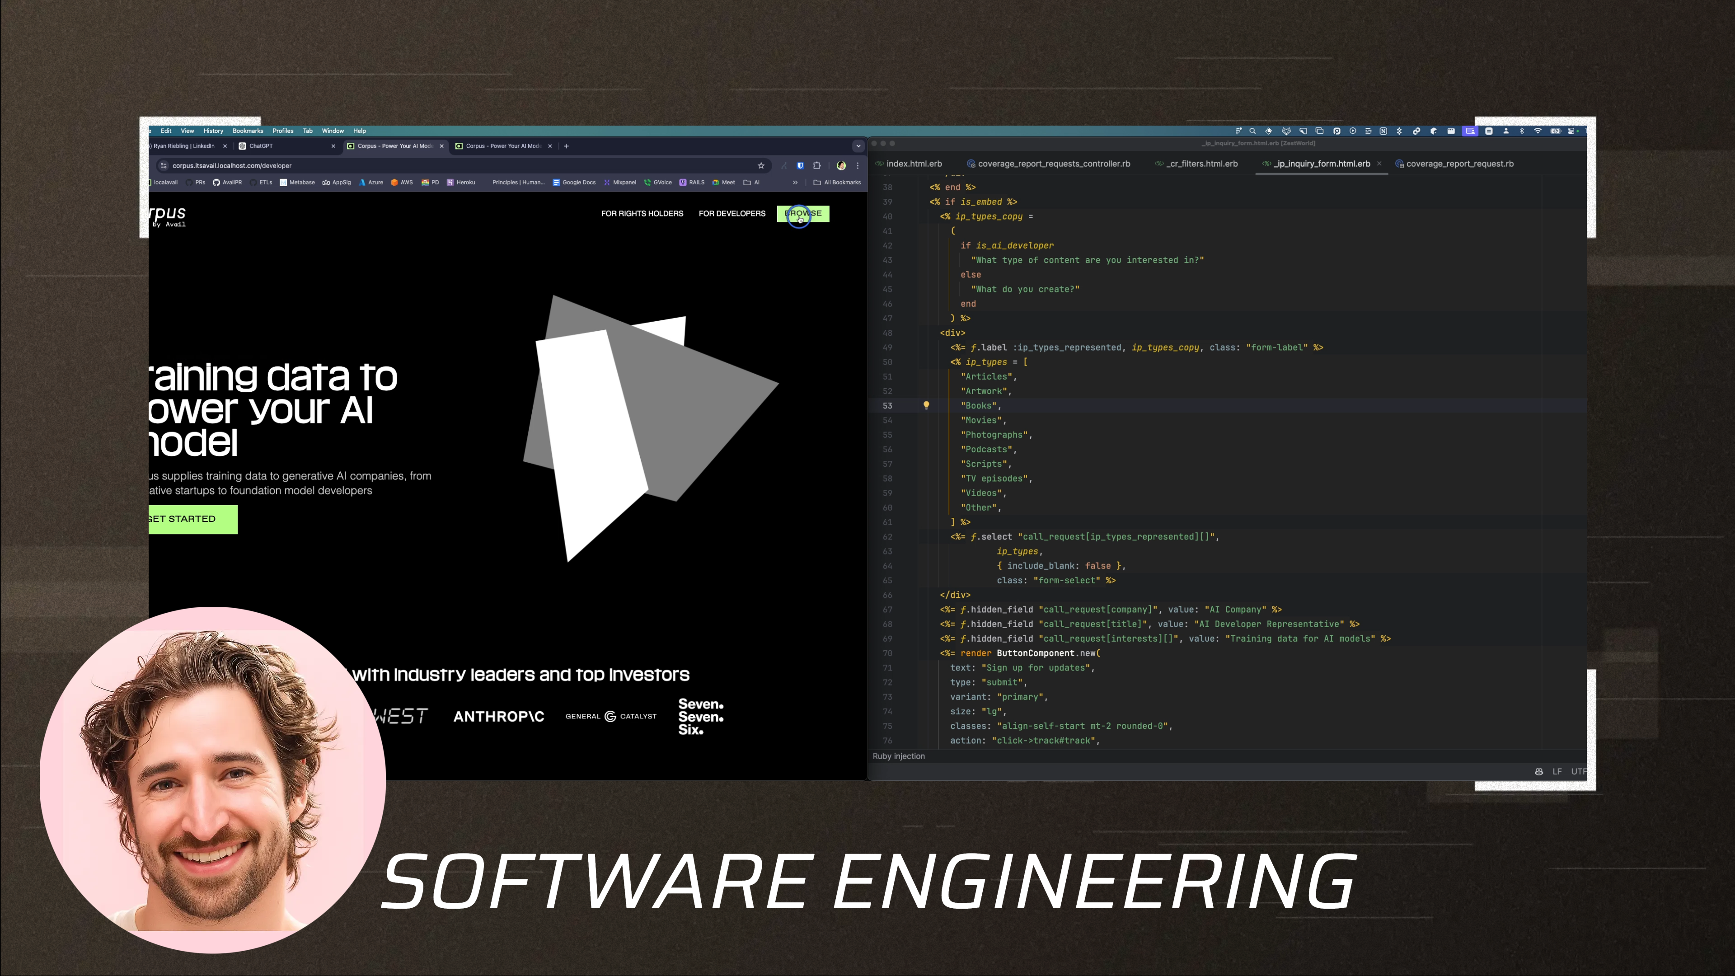Open the Wi-Fi menu in the macOS menu bar
1735x976 pixels.
coord(1538,131)
